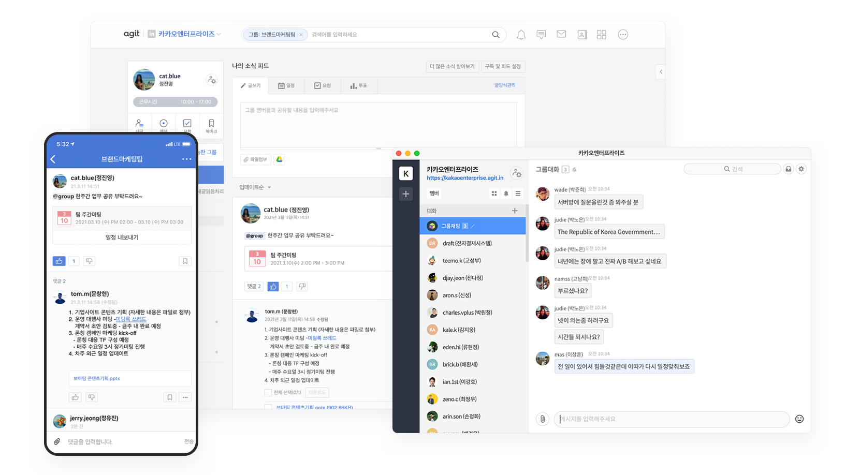Toggle dislike on cat.blue phone post

pyautogui.click(x=89, y=261)
